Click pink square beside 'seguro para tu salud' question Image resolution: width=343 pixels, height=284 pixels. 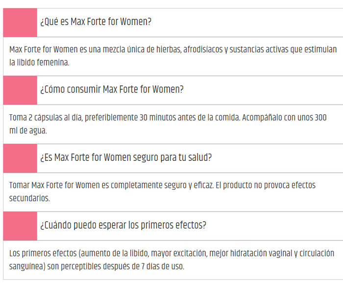click(x=20, y=158)
